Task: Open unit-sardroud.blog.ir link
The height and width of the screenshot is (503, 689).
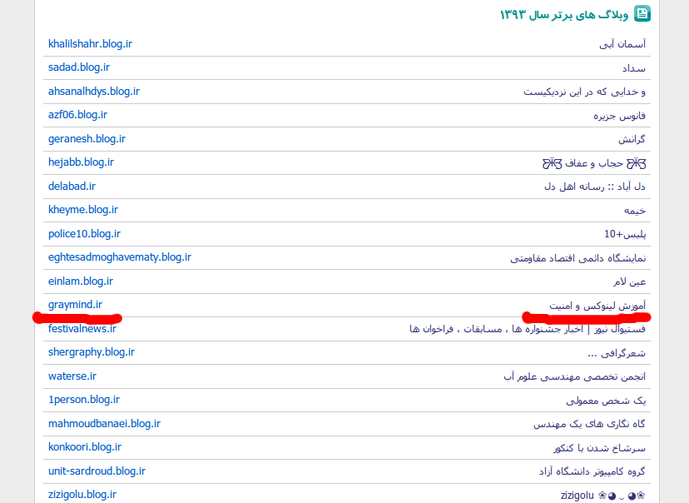Action: point(97,471)
